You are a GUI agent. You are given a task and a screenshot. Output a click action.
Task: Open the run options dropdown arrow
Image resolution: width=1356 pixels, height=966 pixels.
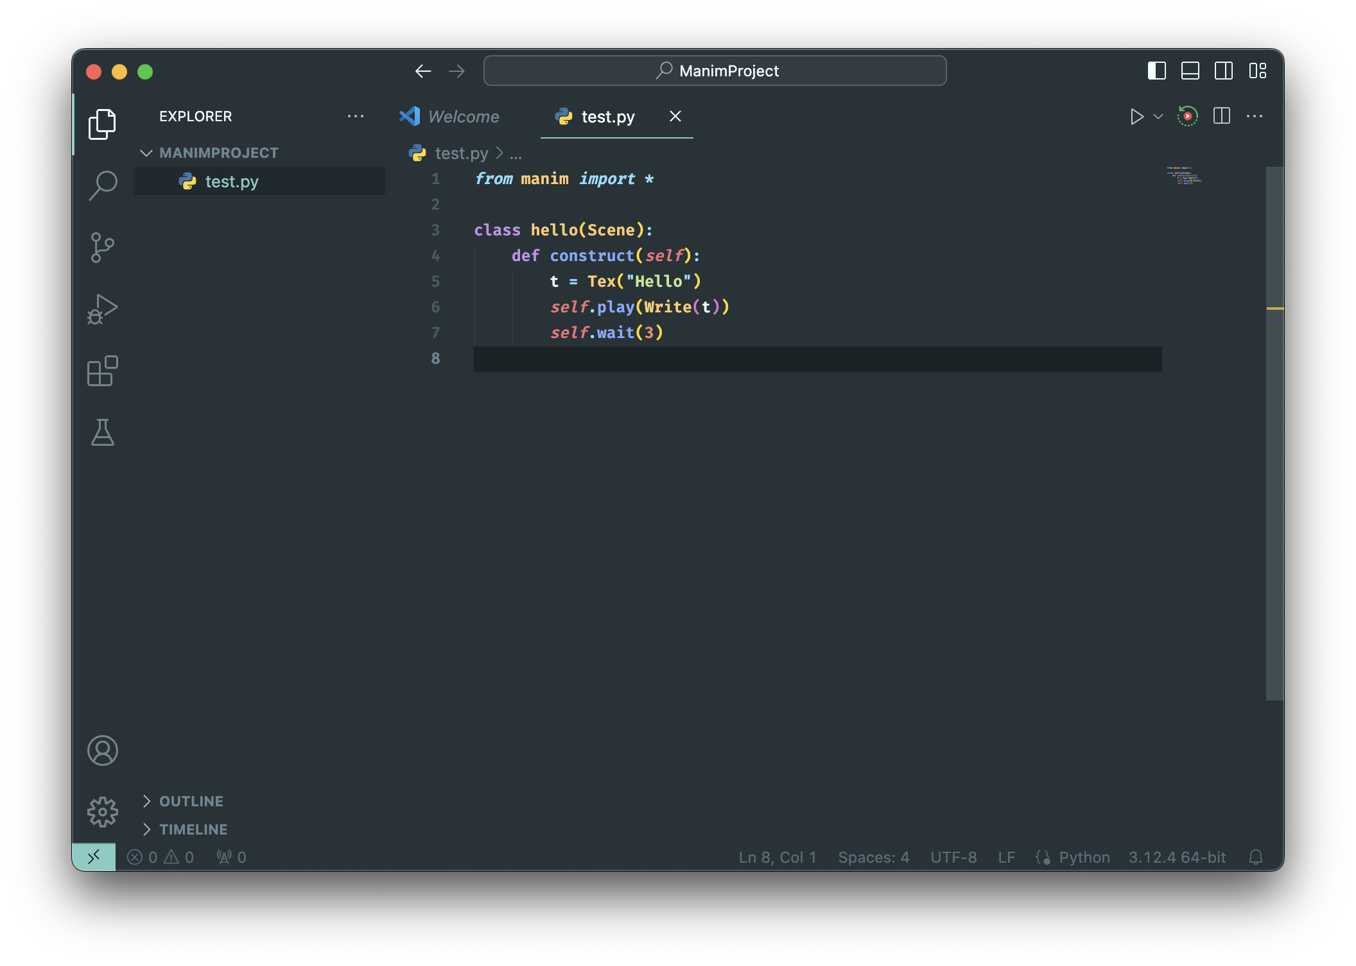[1158, 117]
